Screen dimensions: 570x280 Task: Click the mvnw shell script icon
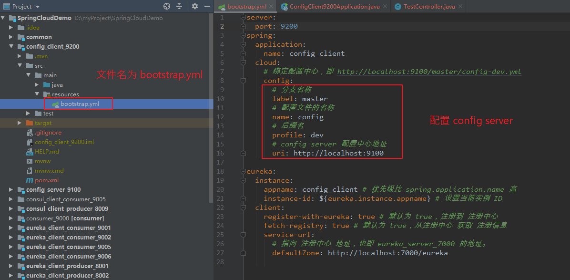point(30,161)
